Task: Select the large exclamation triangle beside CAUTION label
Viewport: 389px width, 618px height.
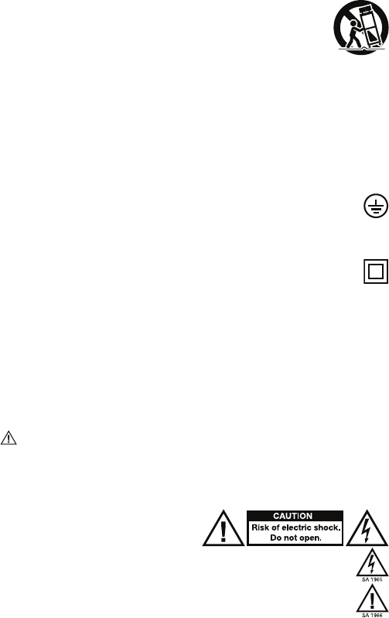Action: (224, 528)
